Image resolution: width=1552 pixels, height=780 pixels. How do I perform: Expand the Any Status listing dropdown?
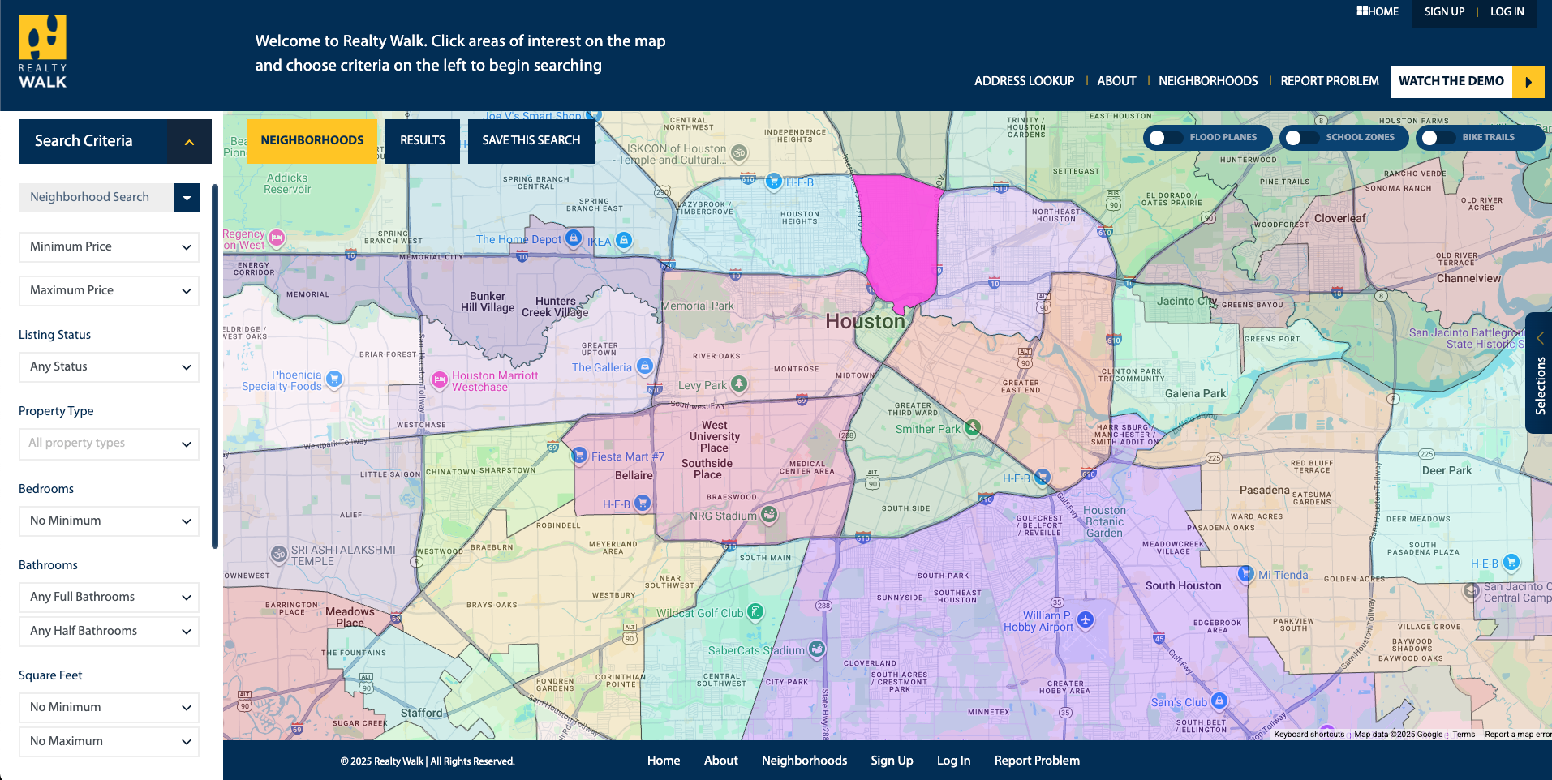(x=109, y=367)
